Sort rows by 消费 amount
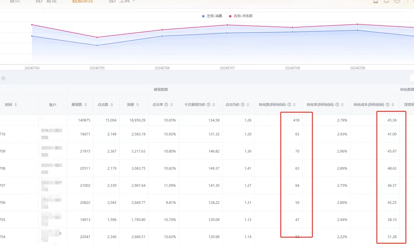 tap(138, 105)
